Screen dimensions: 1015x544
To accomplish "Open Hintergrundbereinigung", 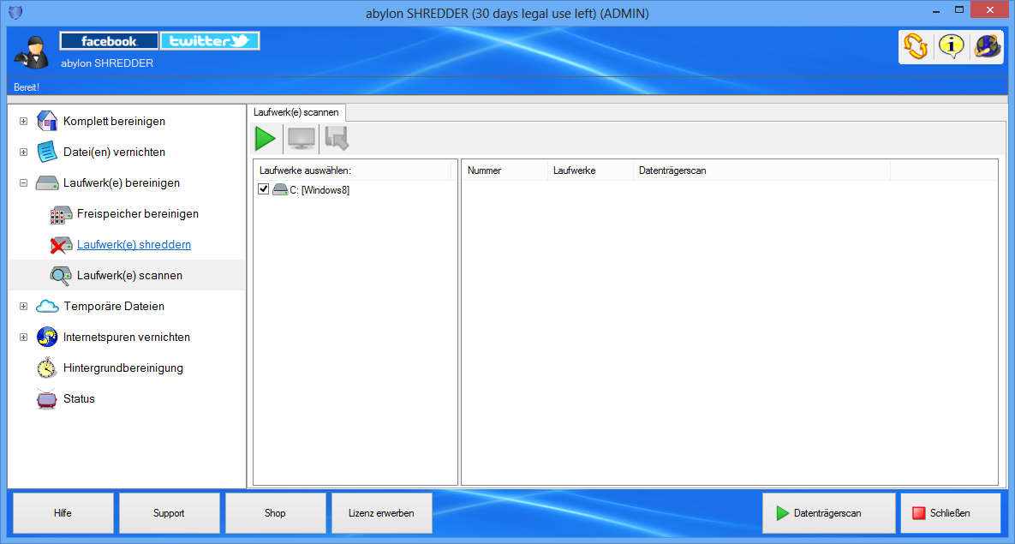I will point(123,368).
